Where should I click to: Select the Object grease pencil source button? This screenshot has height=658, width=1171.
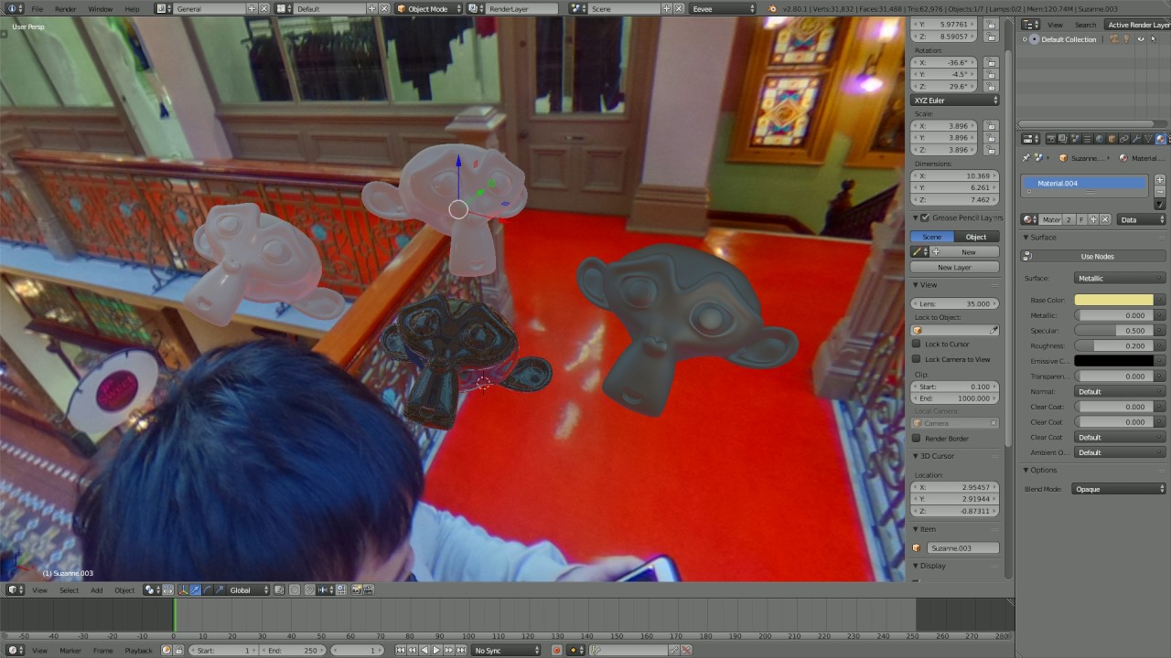(976, 237)
